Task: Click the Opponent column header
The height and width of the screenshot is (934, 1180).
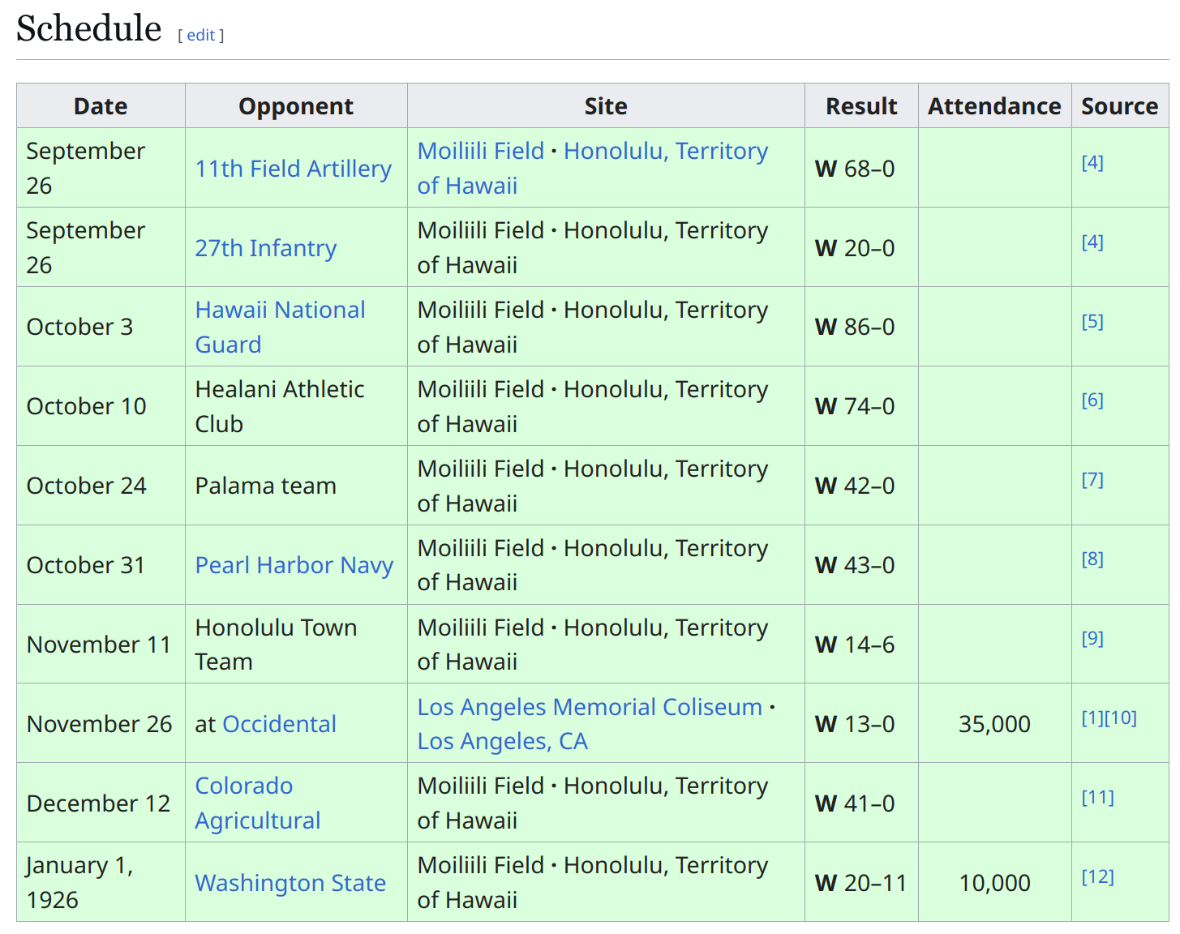Action: [296, 106]
